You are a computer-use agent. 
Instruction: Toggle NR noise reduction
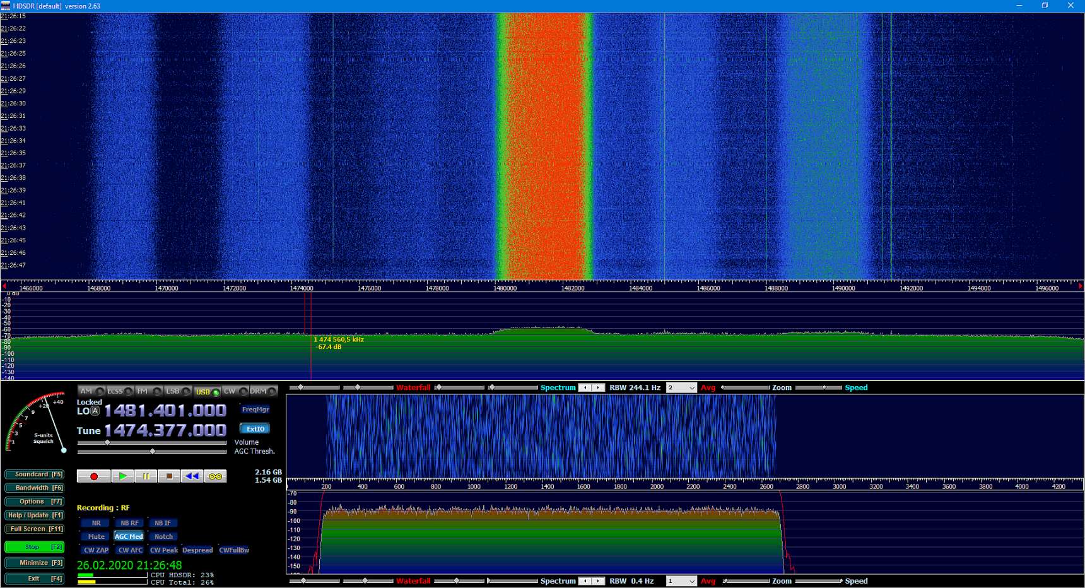[96, 523]
